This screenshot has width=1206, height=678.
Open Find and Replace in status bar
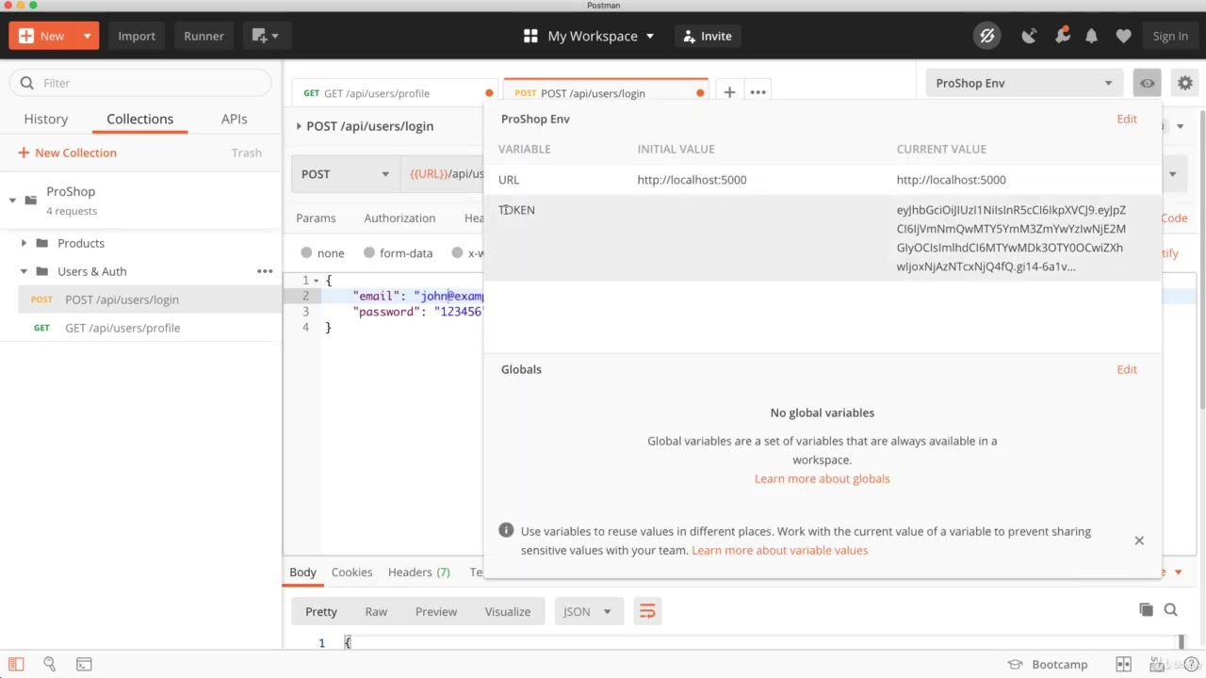tap(50, 664)
